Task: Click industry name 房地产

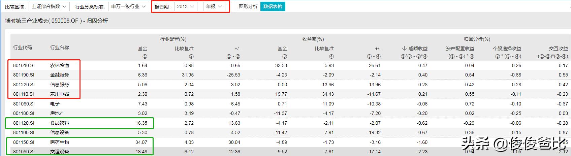Action: pos(57,113)
